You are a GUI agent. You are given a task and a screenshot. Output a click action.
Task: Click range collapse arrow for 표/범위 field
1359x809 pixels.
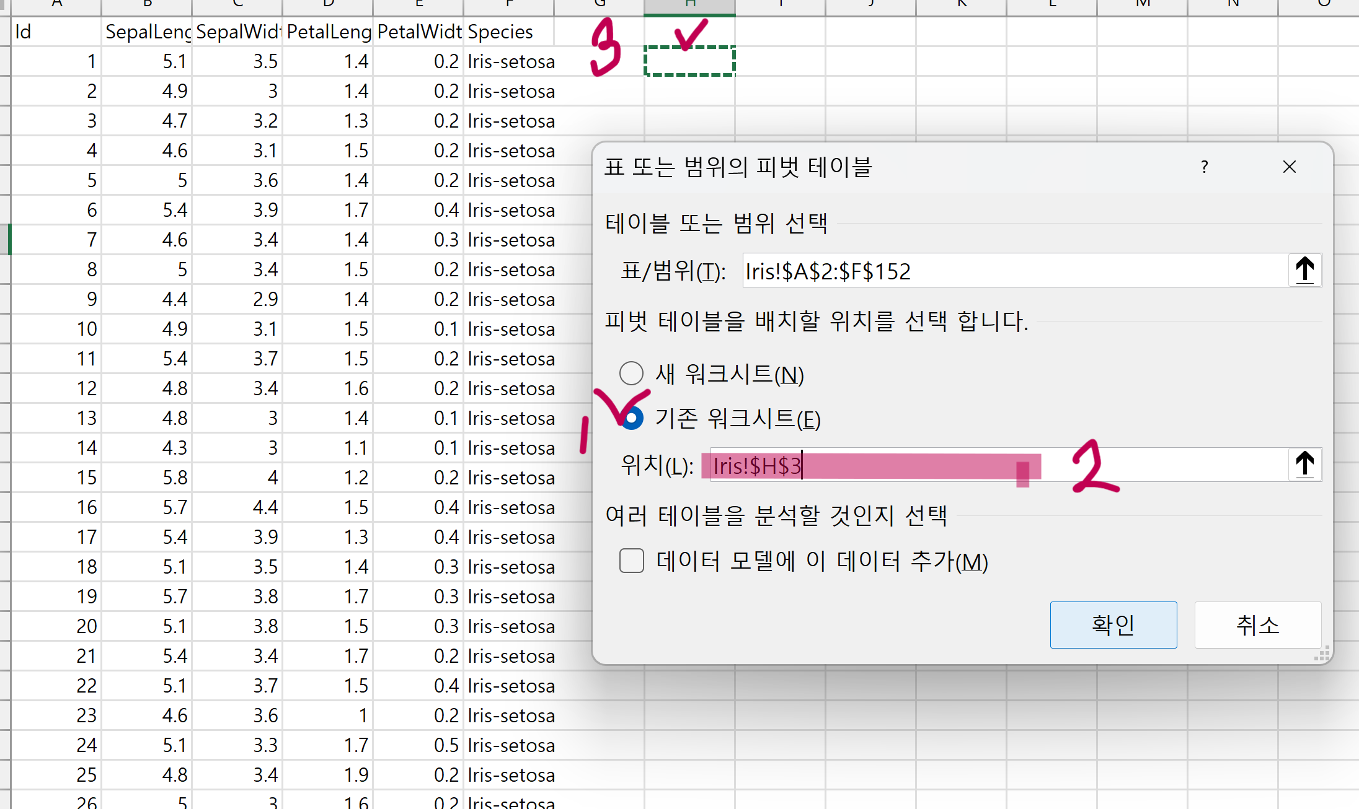point(1304,270)
